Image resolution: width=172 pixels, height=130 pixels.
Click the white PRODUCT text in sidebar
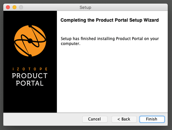click(30, 76)
